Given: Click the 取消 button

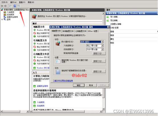Looking at the screenshot, I should point(91,85).
